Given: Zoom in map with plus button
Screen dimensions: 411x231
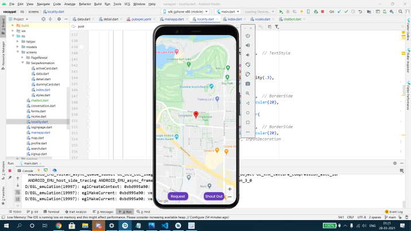Looking at the screenshot, I should point(230,189).
